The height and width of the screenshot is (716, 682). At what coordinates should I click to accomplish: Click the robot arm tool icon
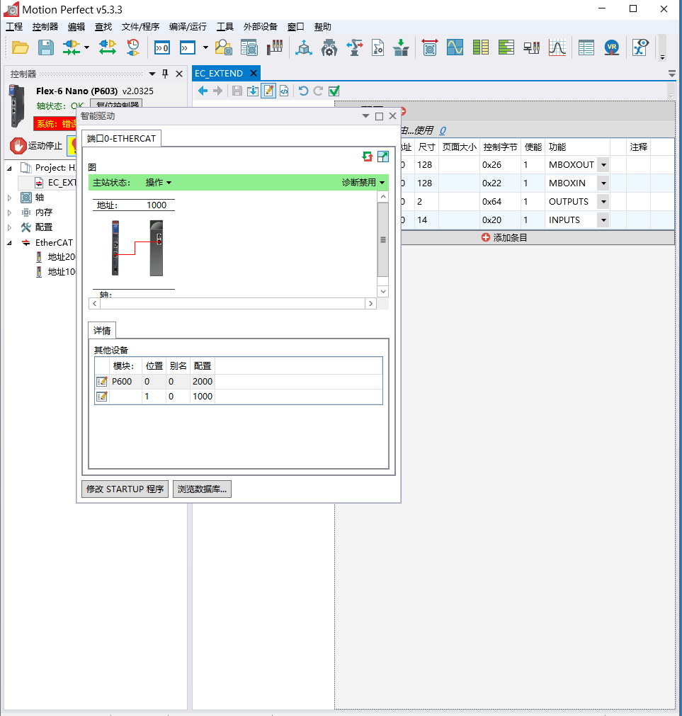(355, 47)
